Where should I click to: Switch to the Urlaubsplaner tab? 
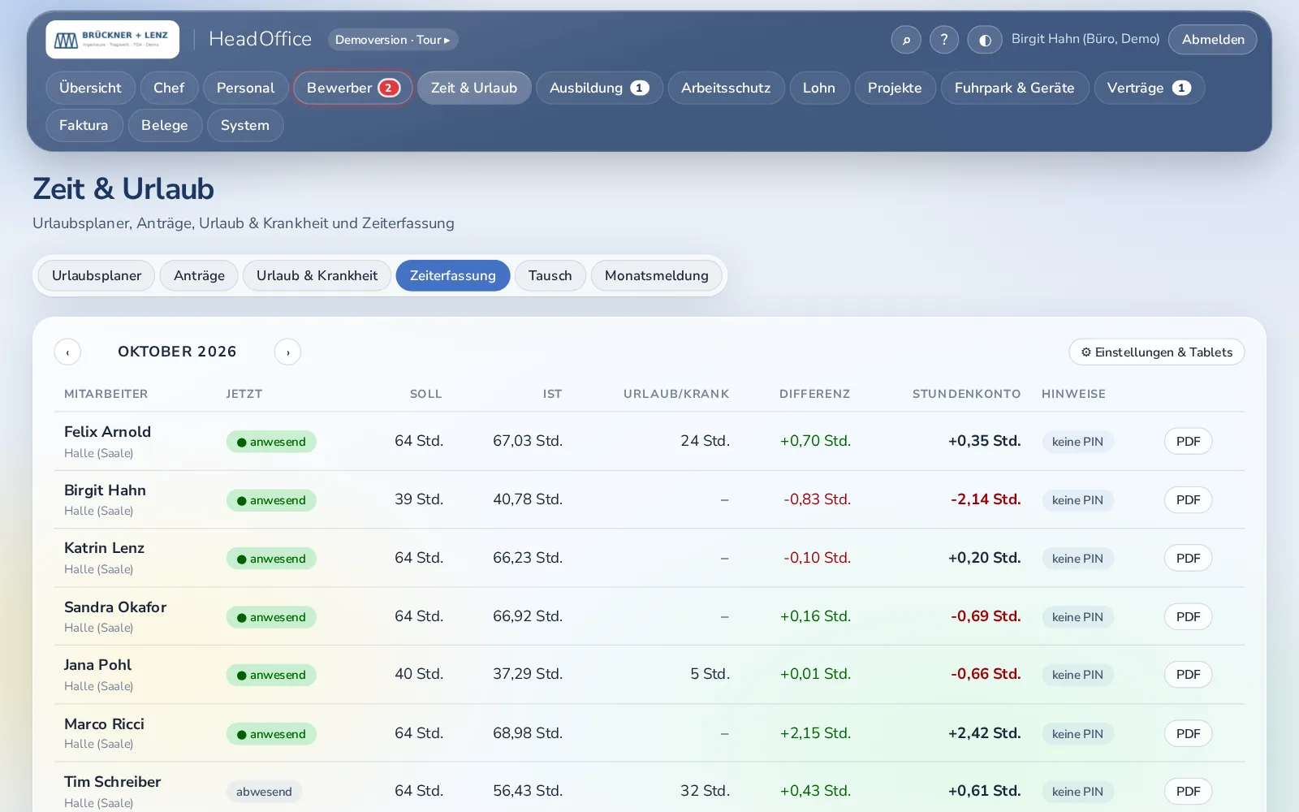[x=97, y=275]
